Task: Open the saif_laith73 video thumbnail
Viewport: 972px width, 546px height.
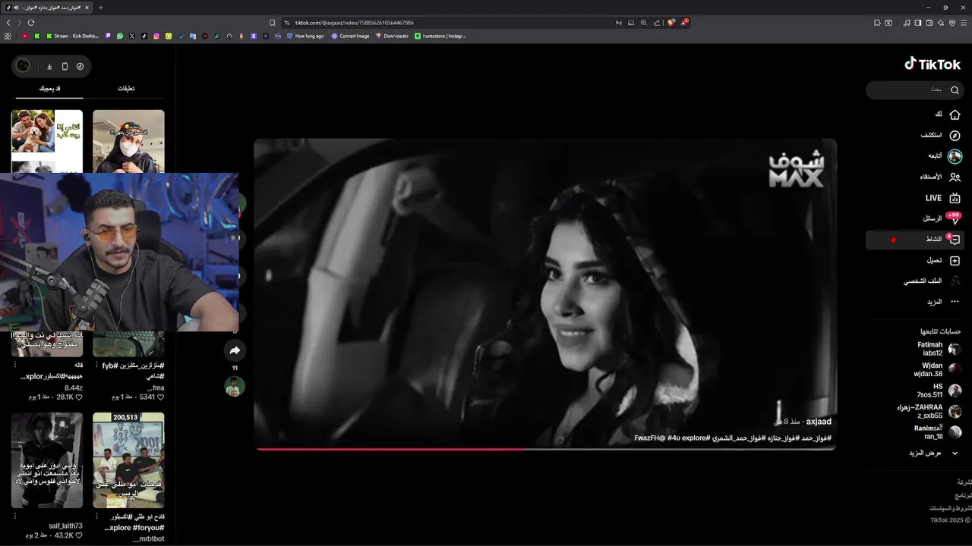Action: tap(47, 460)
